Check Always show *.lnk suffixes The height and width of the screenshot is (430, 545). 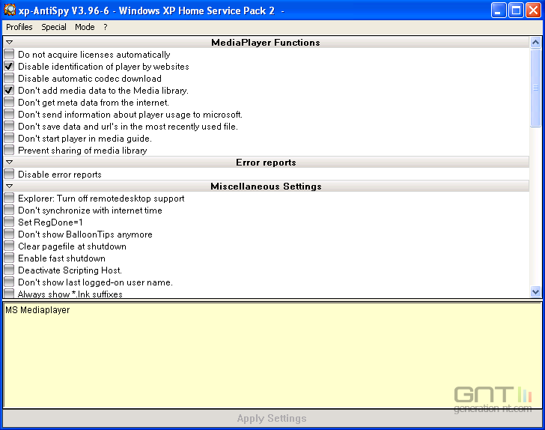(x=9, y=293)
